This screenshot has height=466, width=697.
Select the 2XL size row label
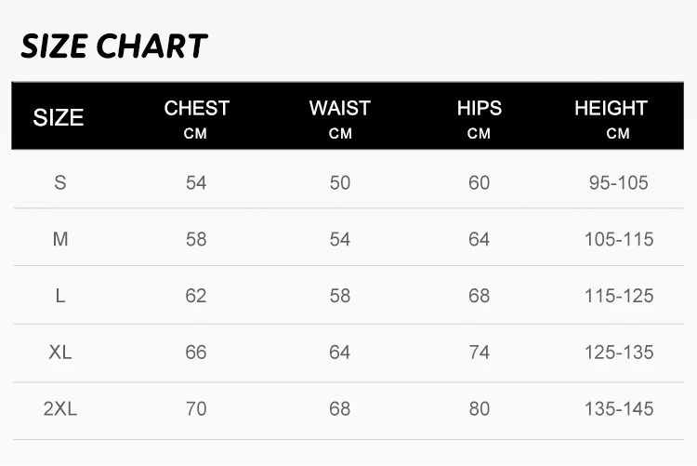[x=60, y=408]
